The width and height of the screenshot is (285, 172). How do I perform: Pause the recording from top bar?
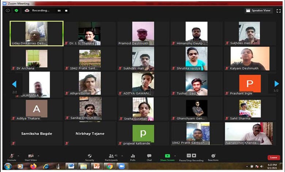[59, 11]
